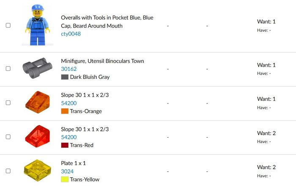Select the Trans-Red Slope 30 checkbox
The height and width of the screenshot is (187, 296).
pos(8,137)
